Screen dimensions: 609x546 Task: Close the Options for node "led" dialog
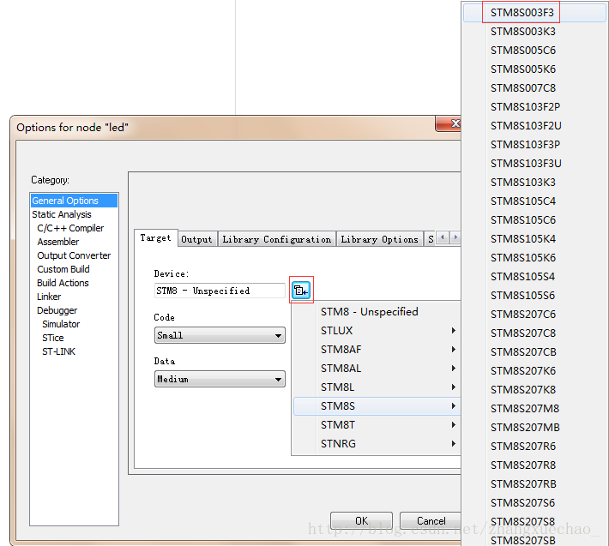(449, 124)
